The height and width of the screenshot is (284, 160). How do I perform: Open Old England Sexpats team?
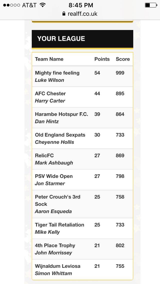pos(82,138)
